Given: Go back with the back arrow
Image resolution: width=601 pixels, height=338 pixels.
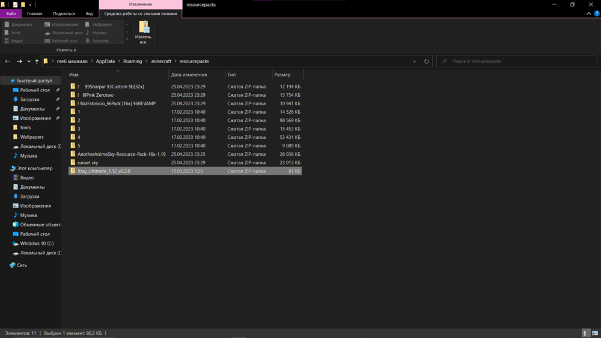Looking at the screenshot, I should (x=7, y=61).
